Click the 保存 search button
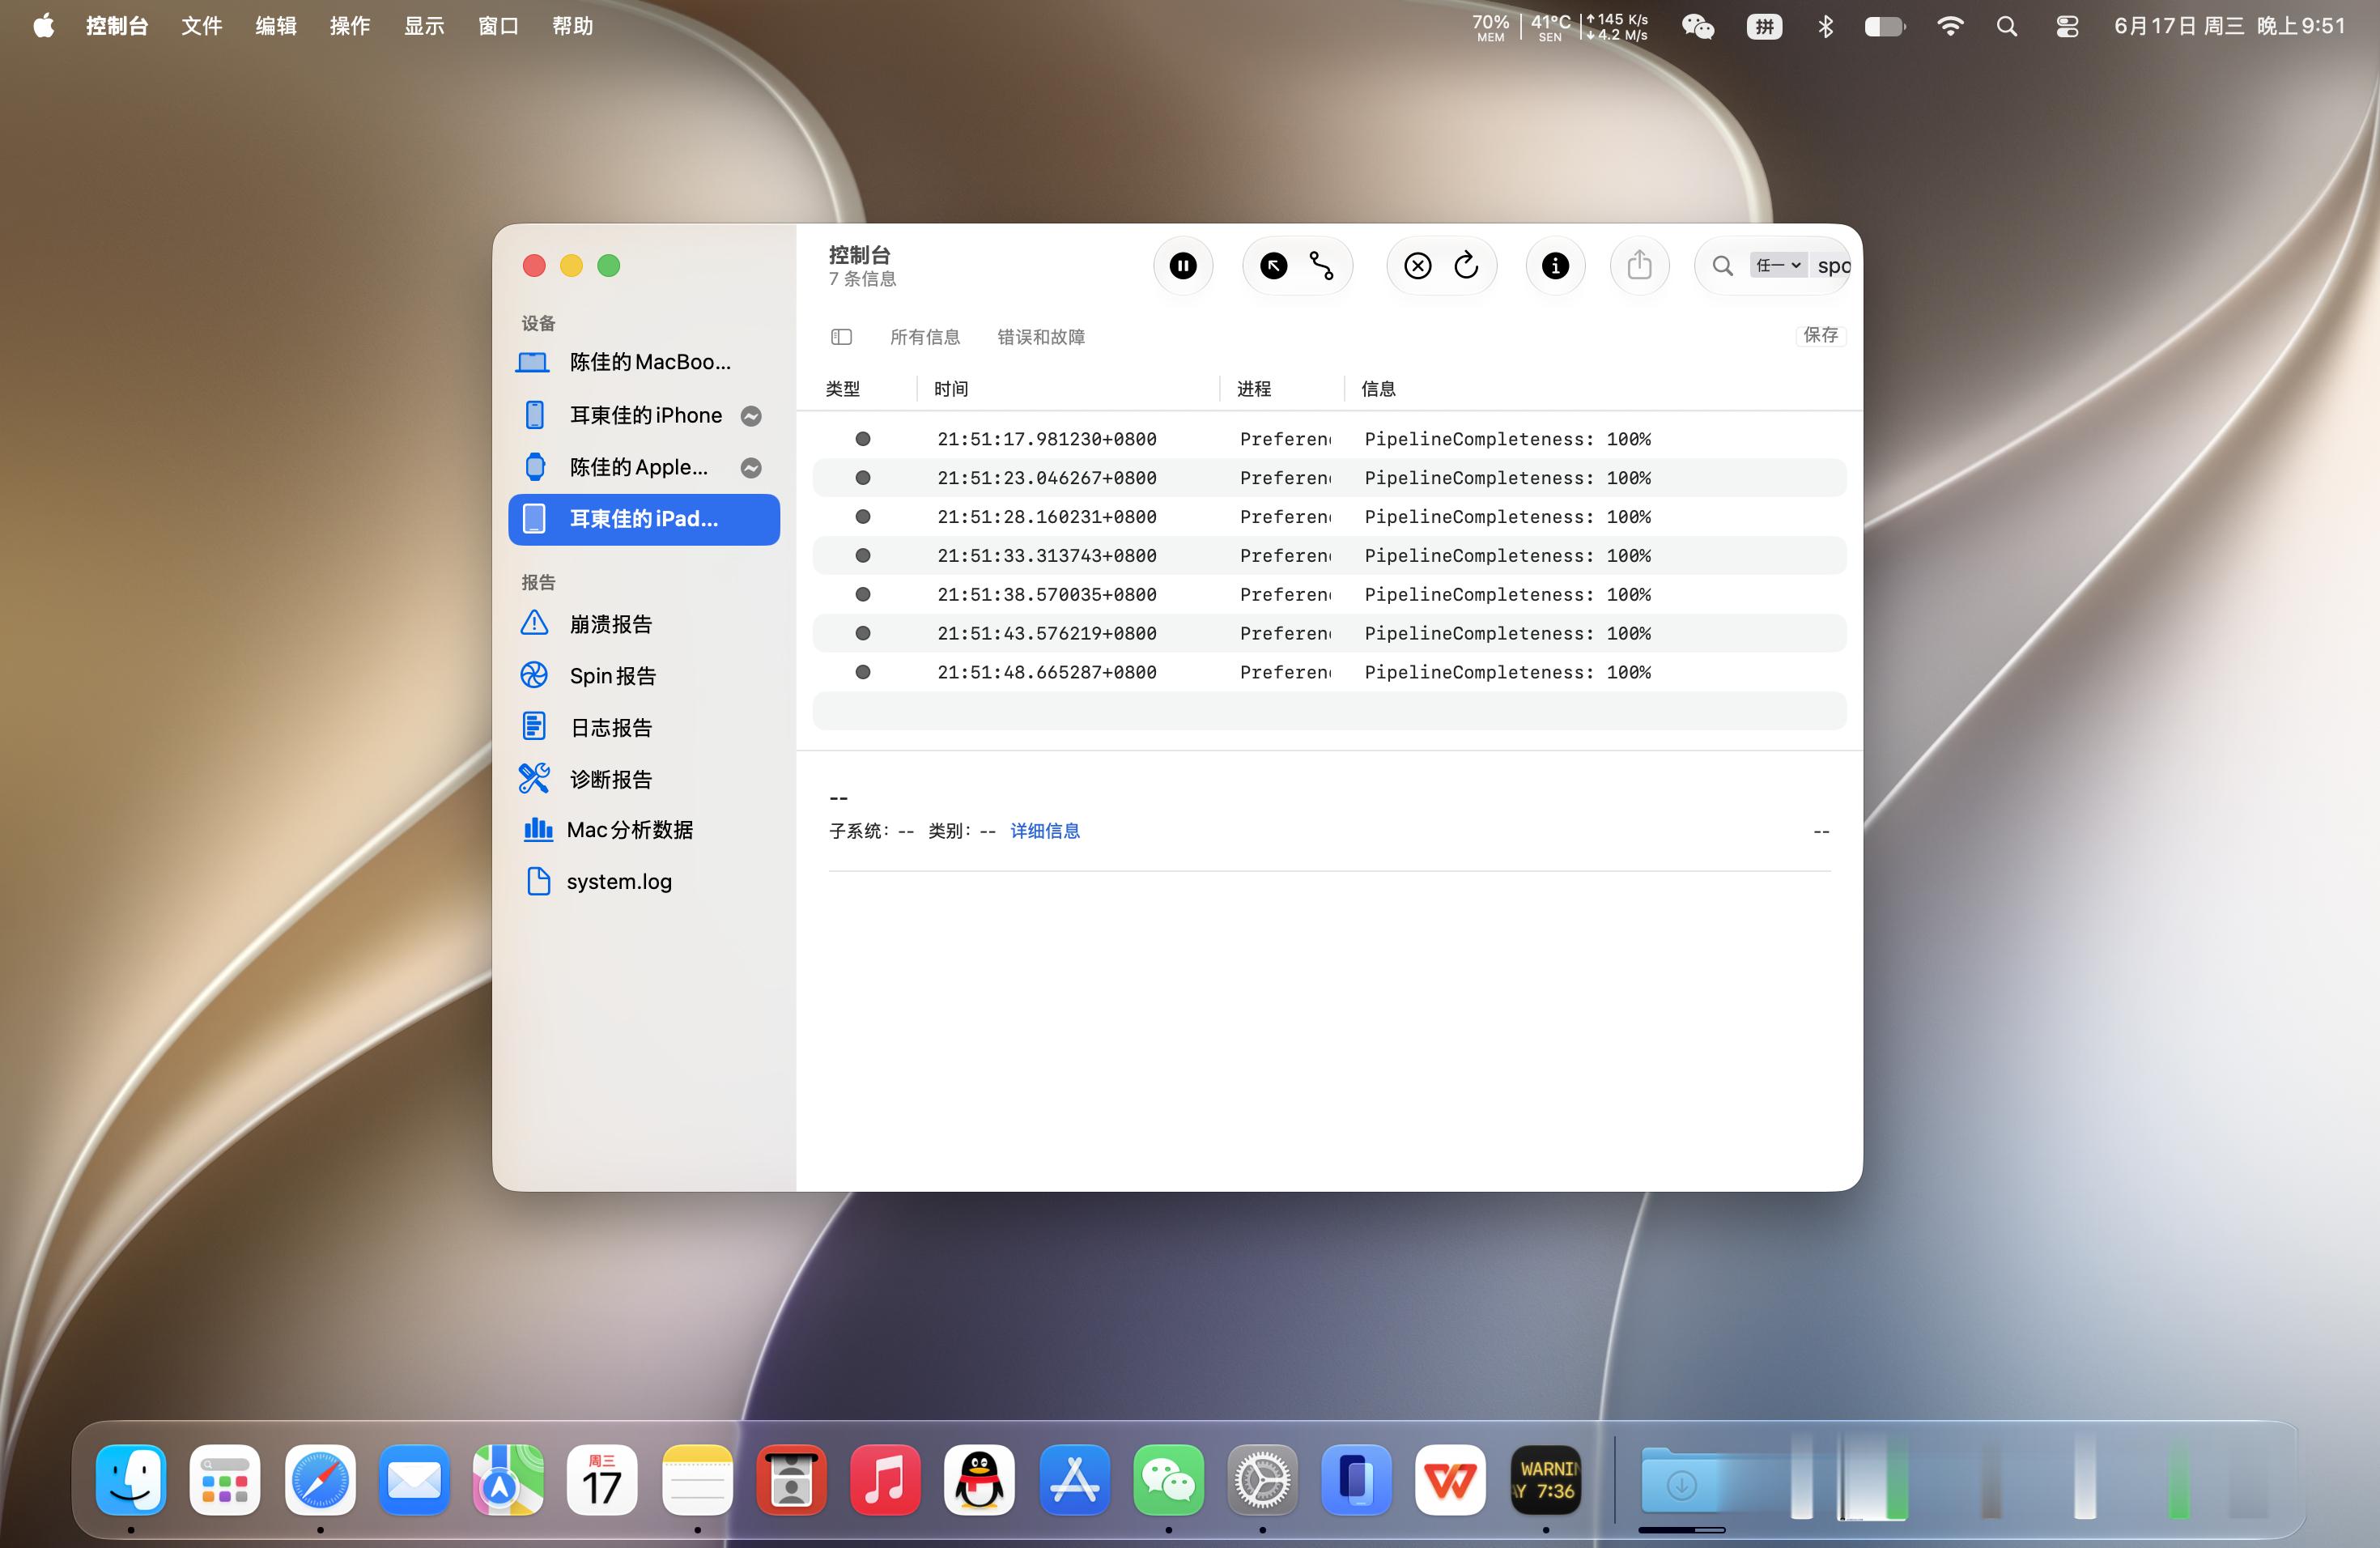This screenshot has width=2380, height=1548. tap(1820, 335)
